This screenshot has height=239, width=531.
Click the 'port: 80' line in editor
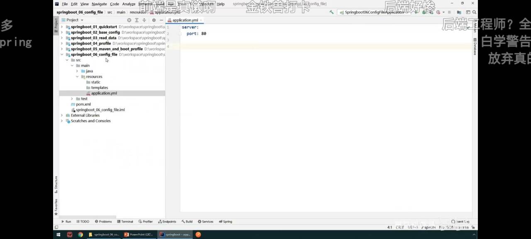(x=196, y=34)
